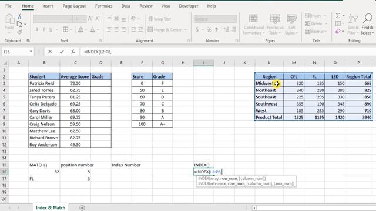Click the AutoSum sigma icon
Image resolution: width=376 pixels, height=211 pixels.
coord(338,16)
